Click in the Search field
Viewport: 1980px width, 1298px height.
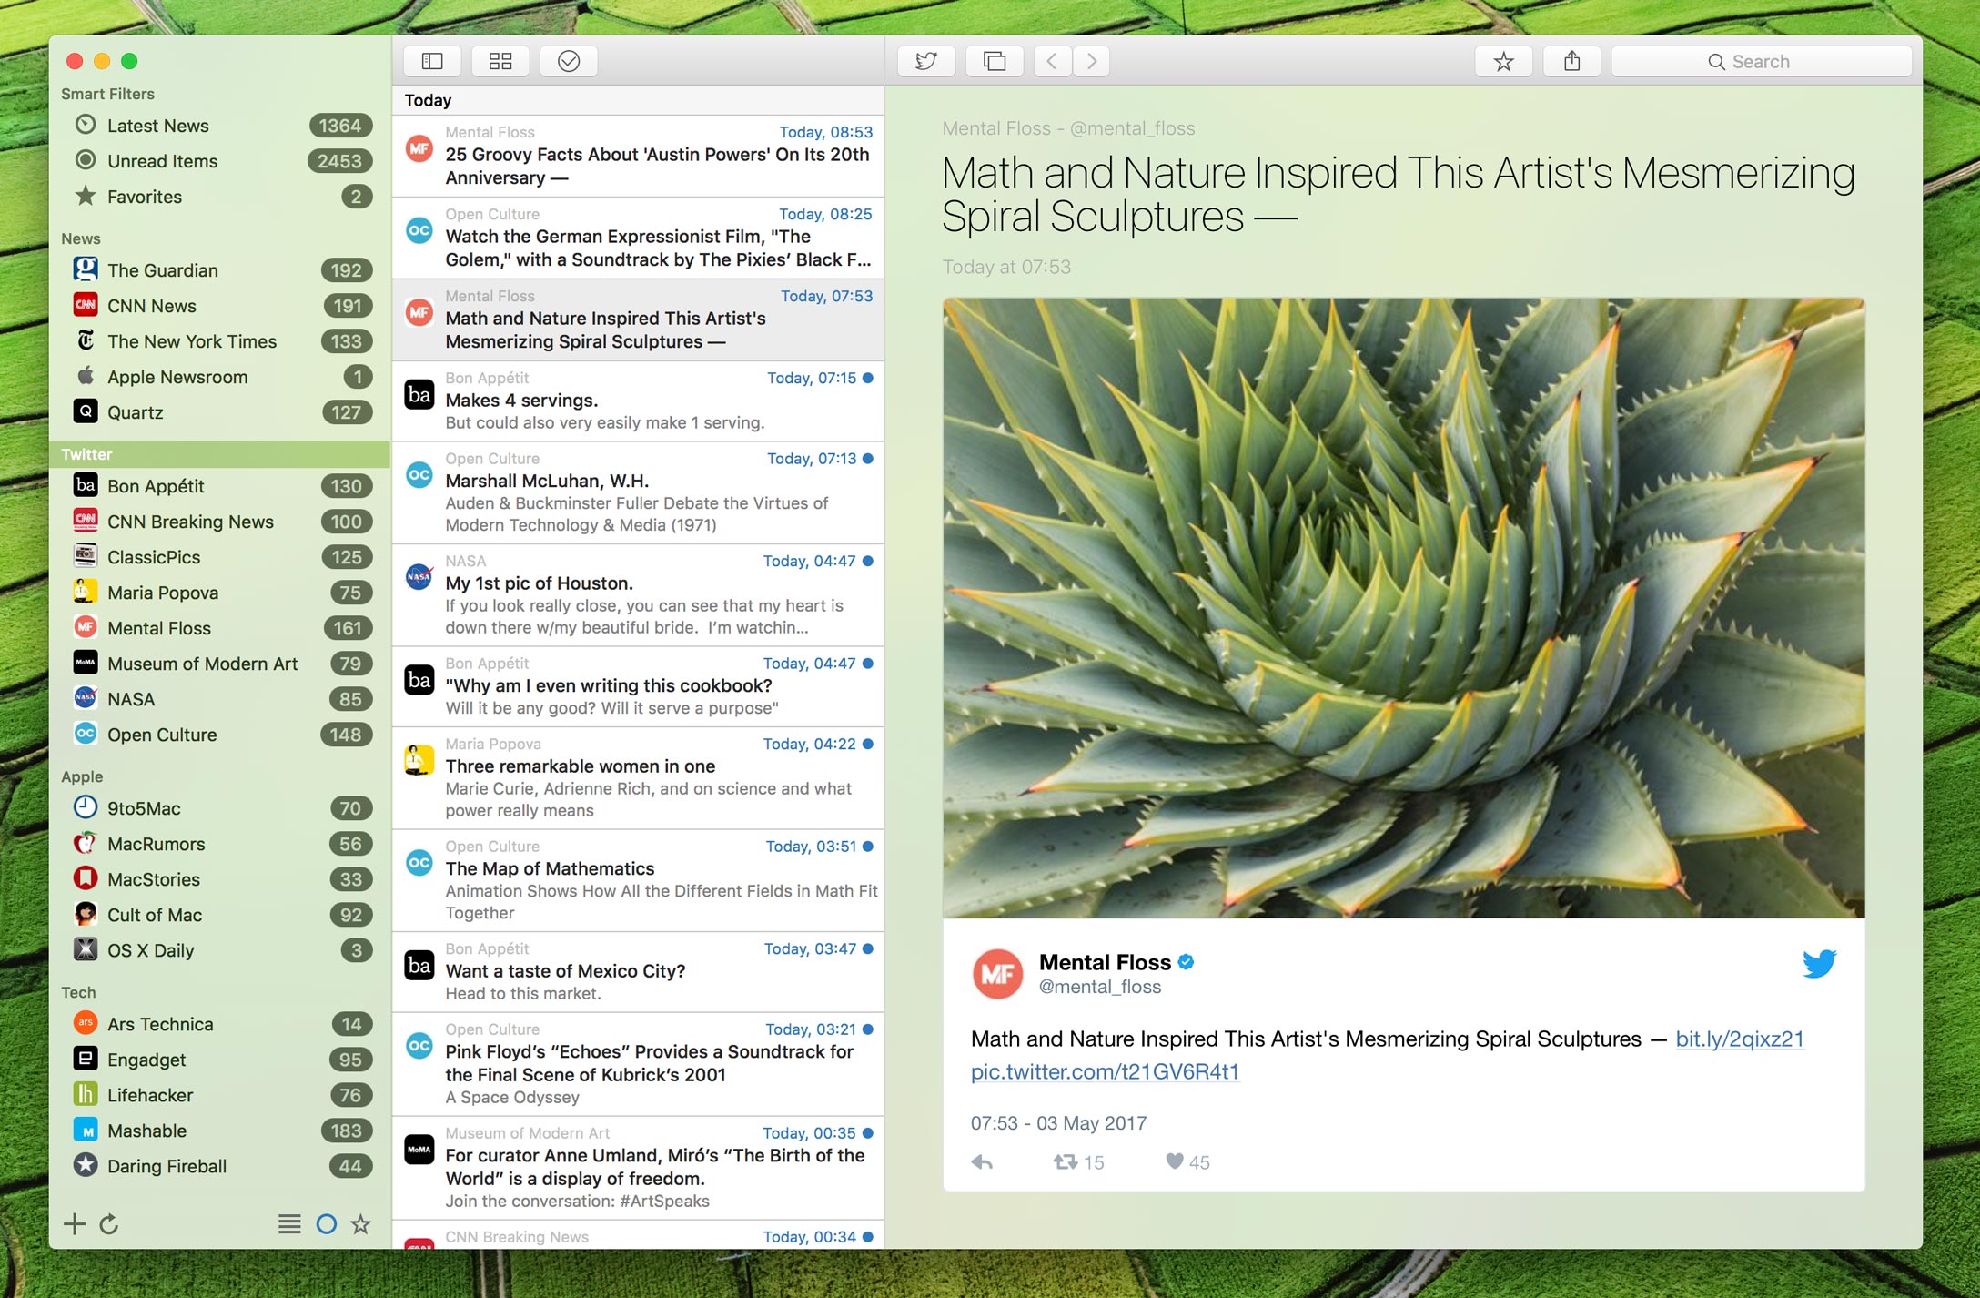pyautogui.click(x=1762, y=61)
